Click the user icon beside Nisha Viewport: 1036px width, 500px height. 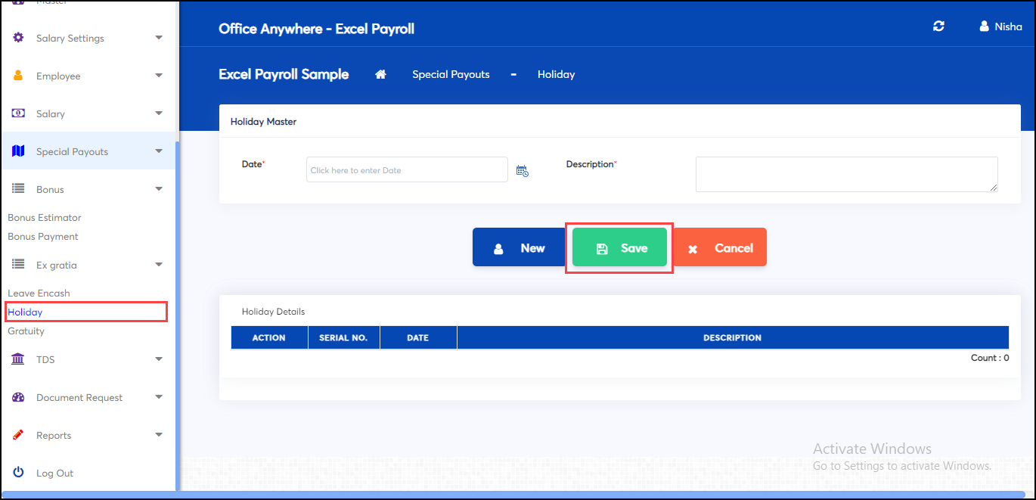coord(984,26)
